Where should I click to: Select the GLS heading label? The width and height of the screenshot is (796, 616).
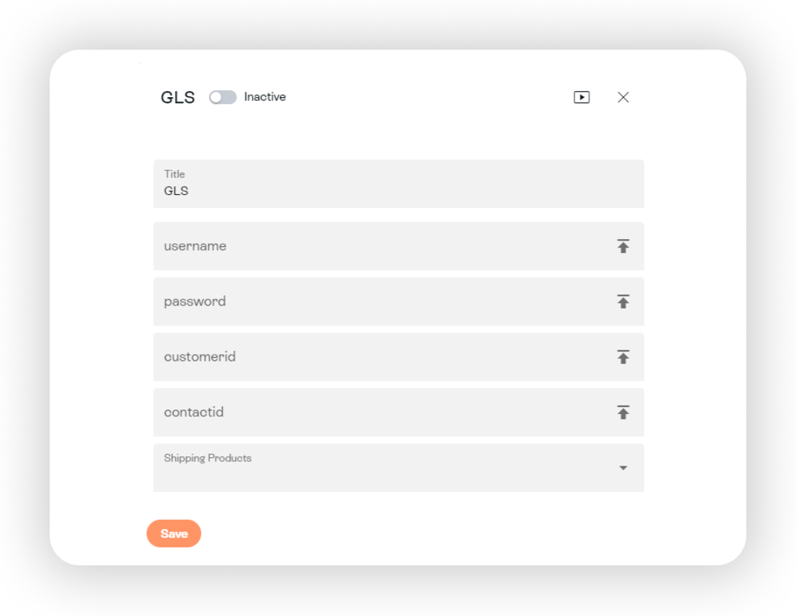177,97
